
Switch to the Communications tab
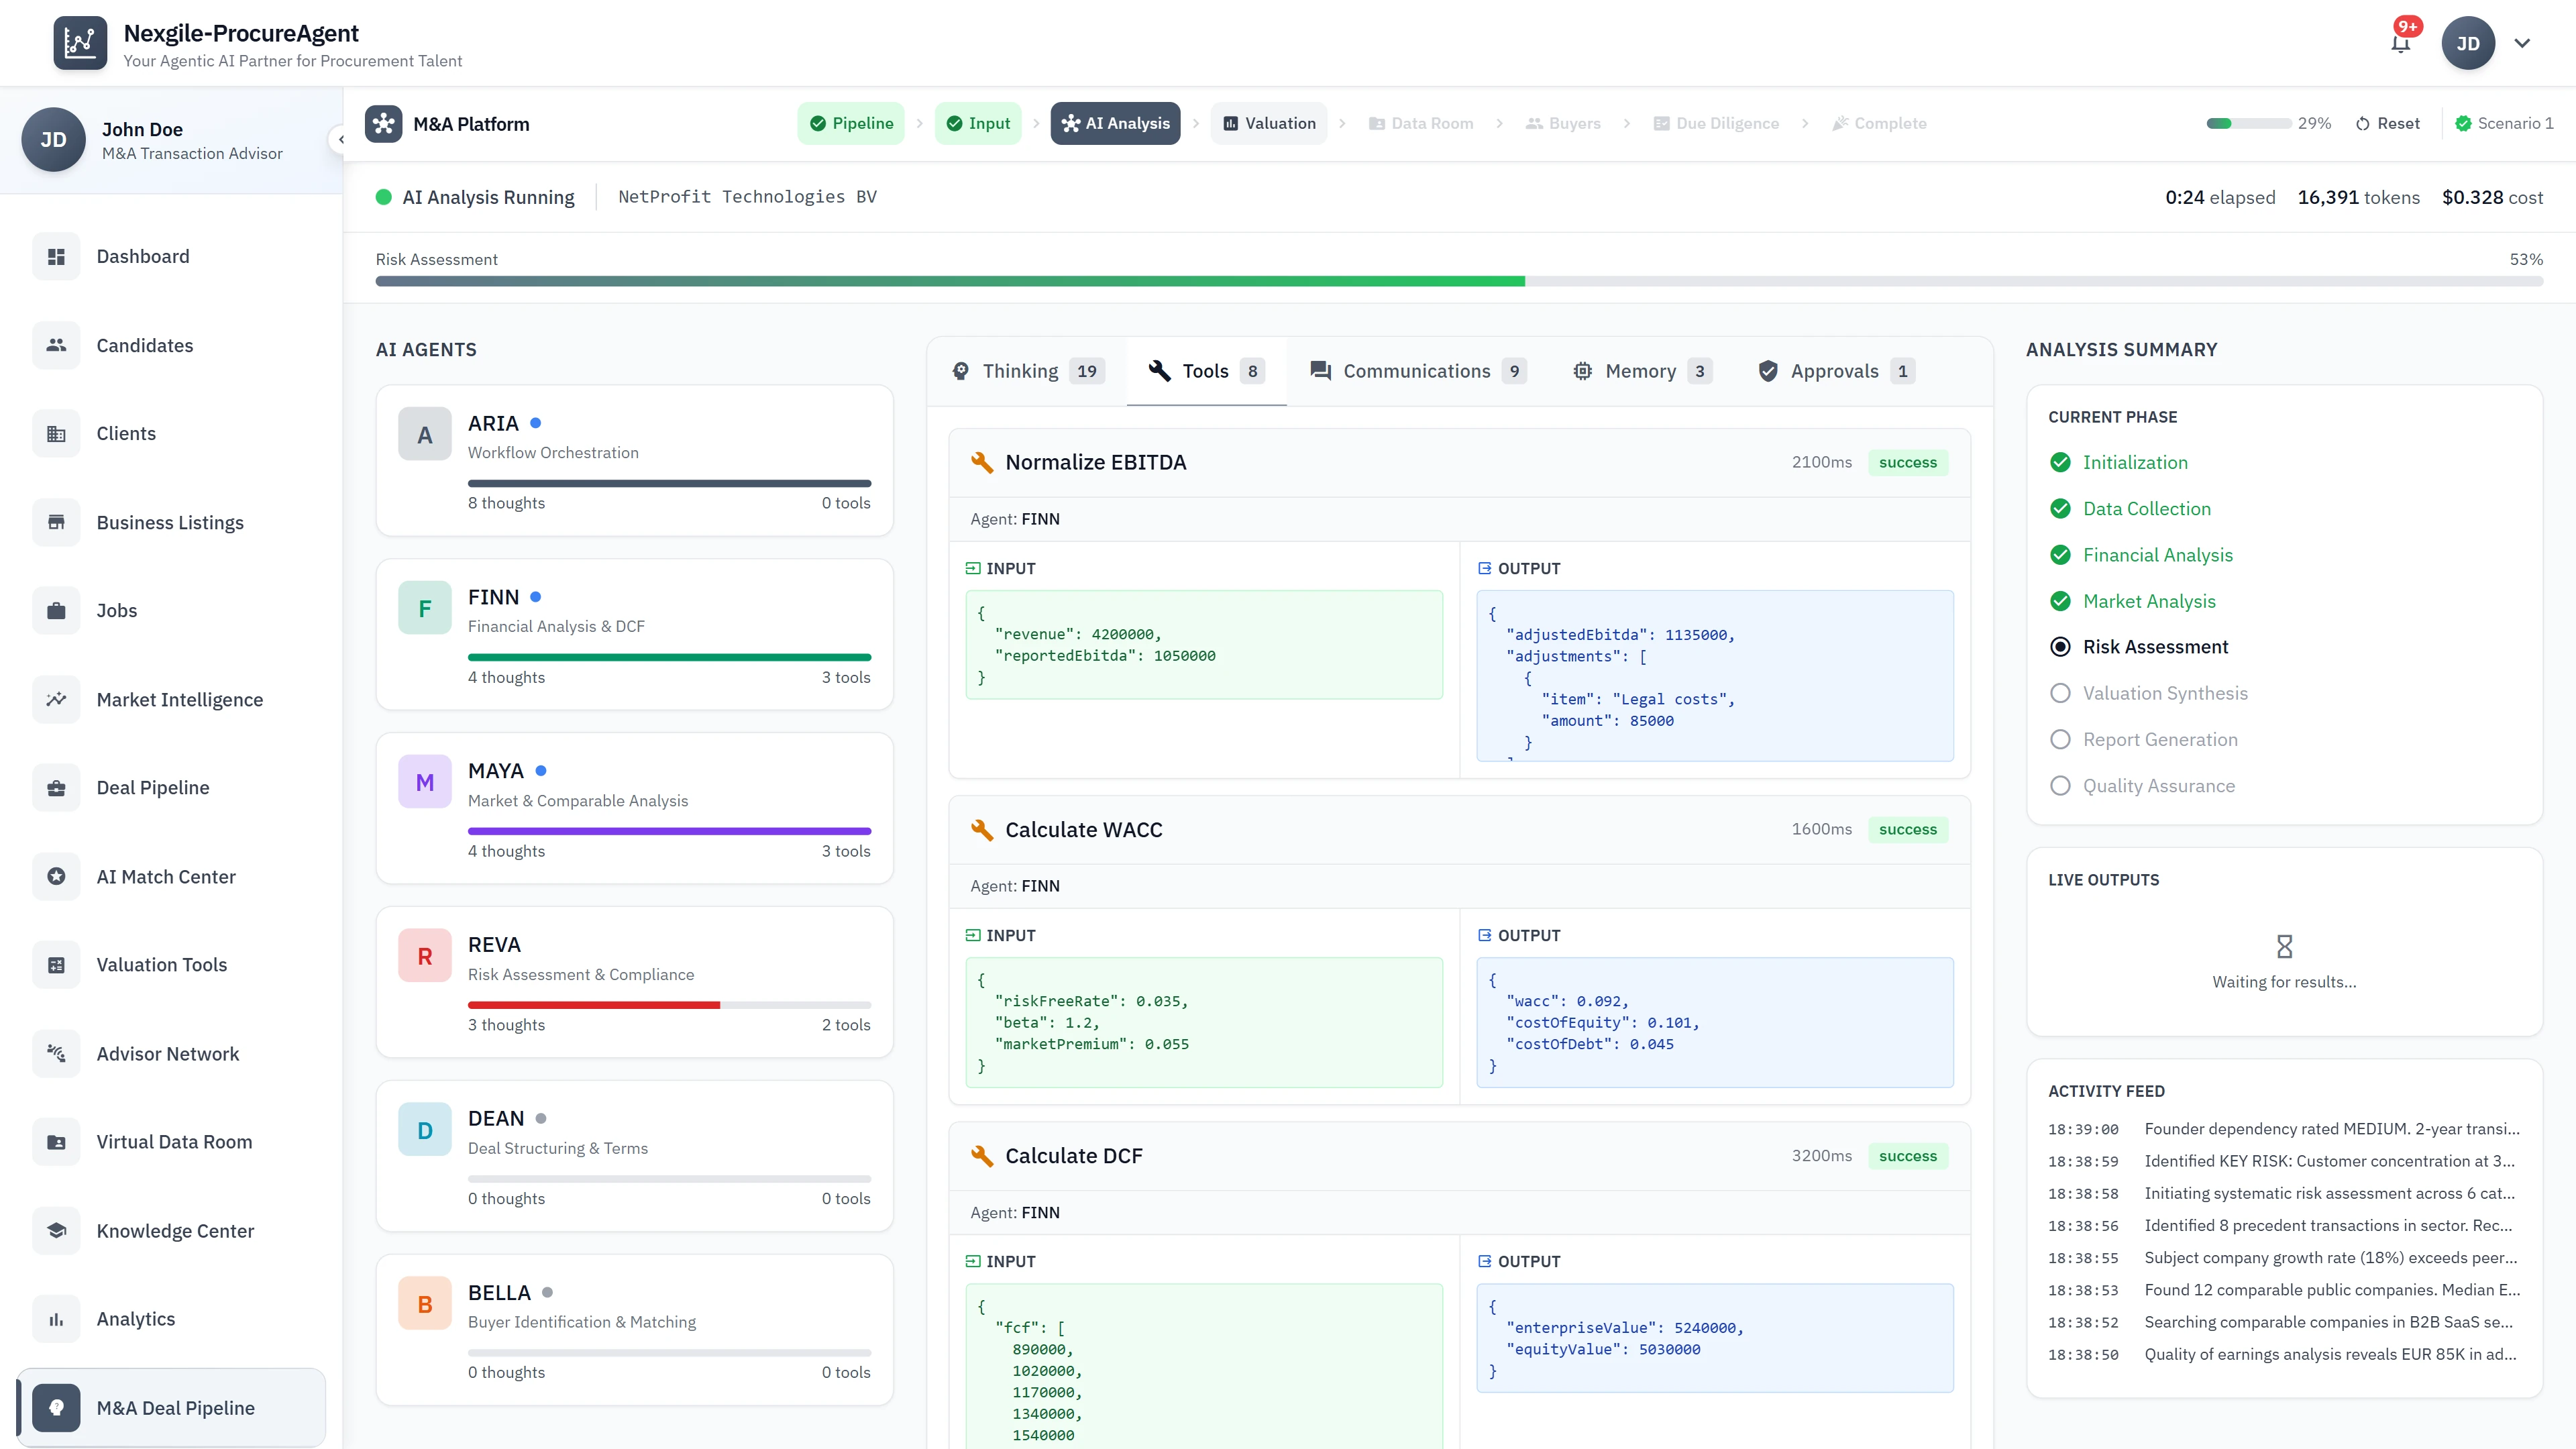tap(1416, 370)
